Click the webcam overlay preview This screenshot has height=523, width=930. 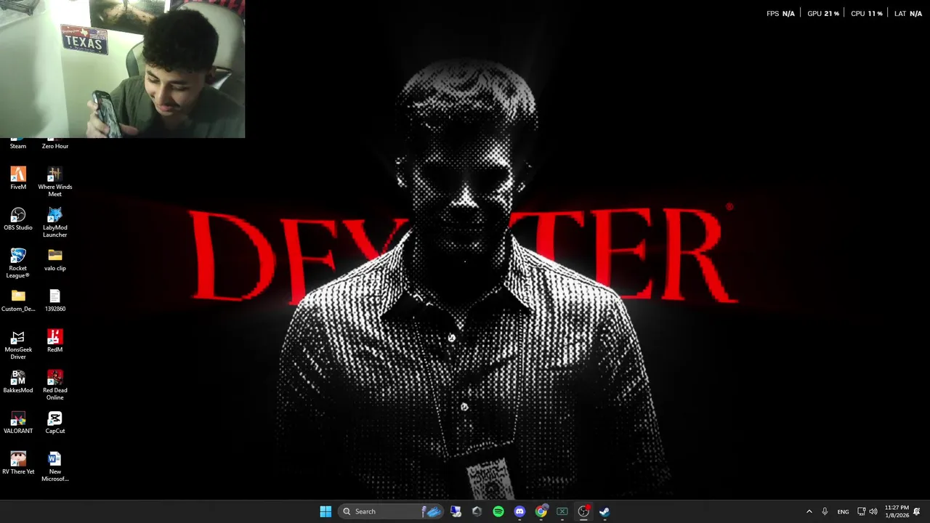point(122,69)
